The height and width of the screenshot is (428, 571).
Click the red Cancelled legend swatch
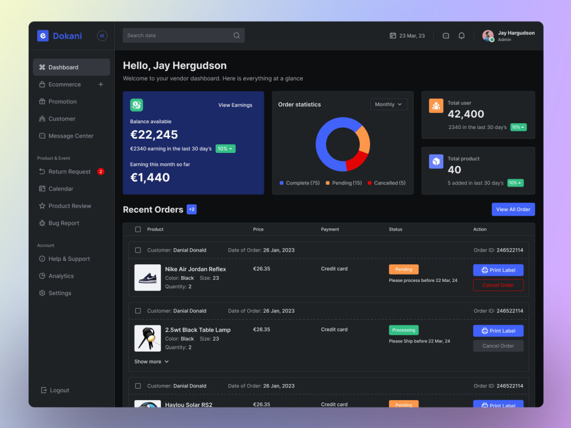369,183
